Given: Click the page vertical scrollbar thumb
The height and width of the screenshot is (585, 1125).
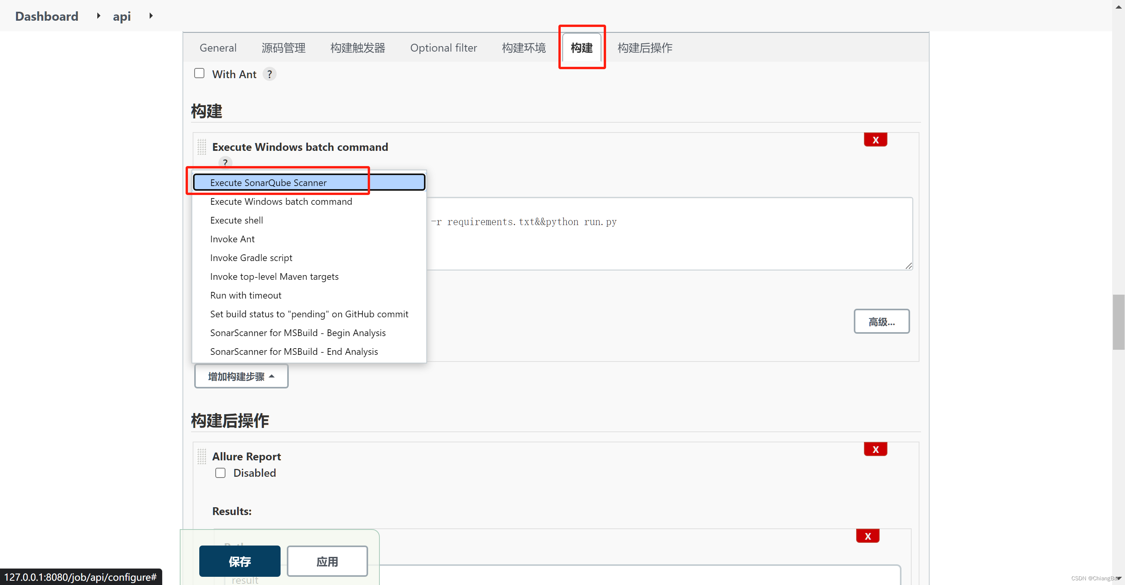Looking at the screenshot, I should pyautogui.click(x=1118, y=322).
